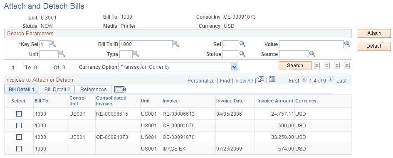393x158 pixels.
Task: Click invoice cell OE-00091076
Action: pos(178,126)
